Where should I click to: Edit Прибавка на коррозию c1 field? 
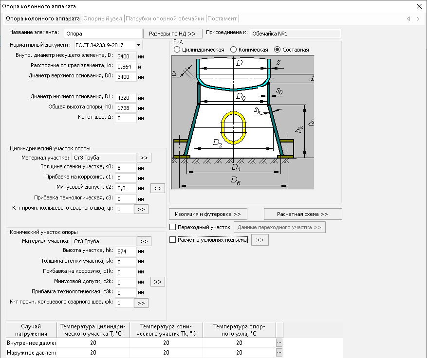coord(126,178)
